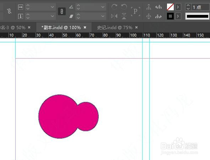Open the fill swatch arrow menu

pos(178,7)
